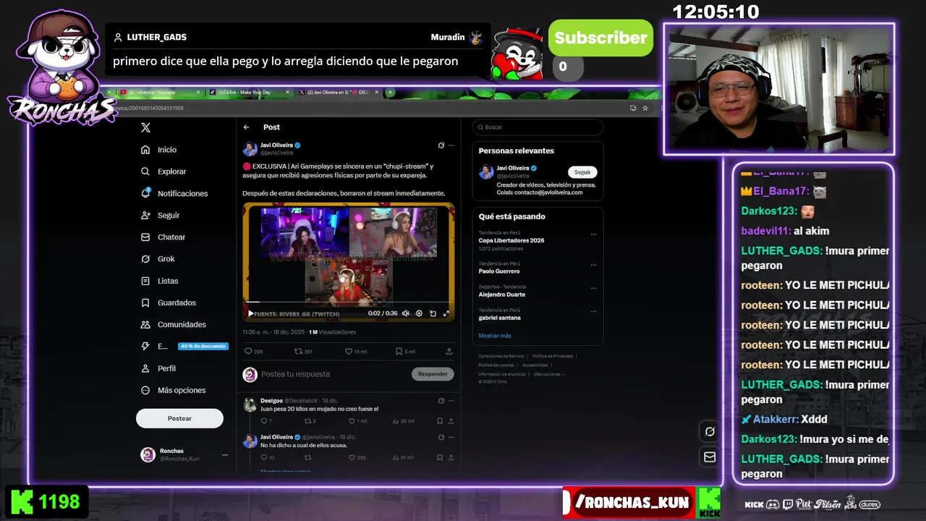Click the floating Grok button at bottom right
This screenshot has height=521, width=926.
pos(710,431)
